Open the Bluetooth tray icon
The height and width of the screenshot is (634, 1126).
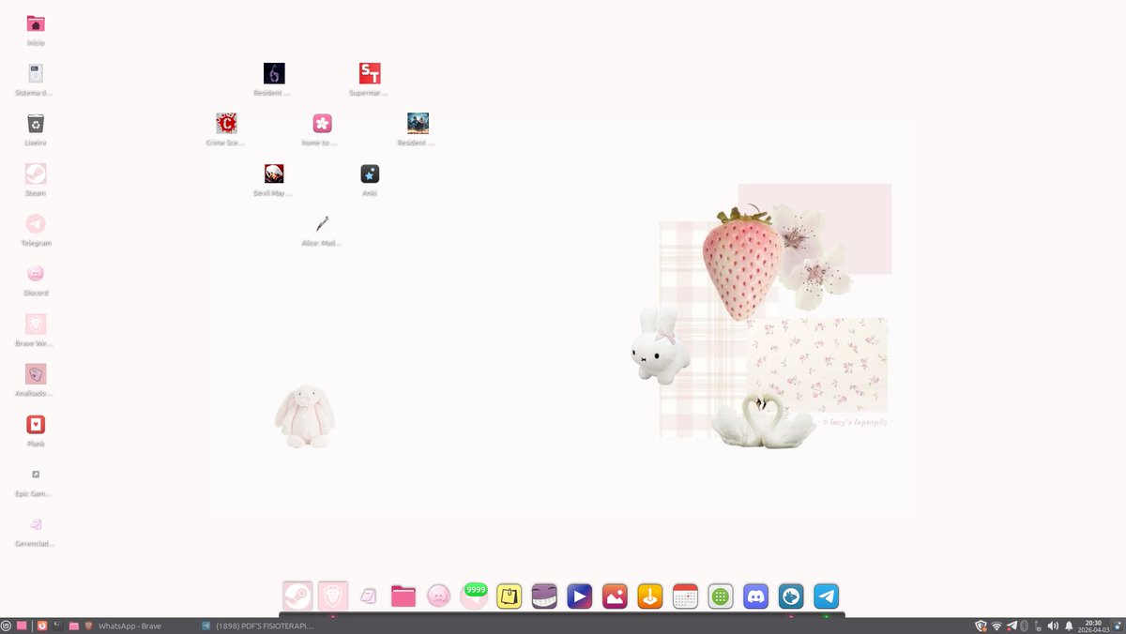pos(1025,626)
